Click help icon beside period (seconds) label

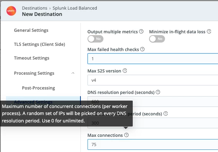pyautogui.click(x=166, y=114)
